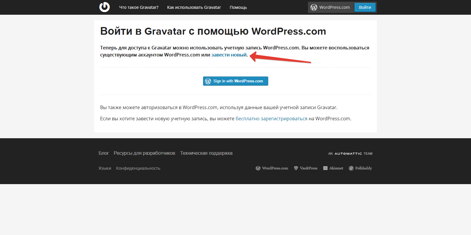Open «Ресурсы для разработчиков» footer link
The height and width of the screenshot is (235, 471).
[145, 153]
